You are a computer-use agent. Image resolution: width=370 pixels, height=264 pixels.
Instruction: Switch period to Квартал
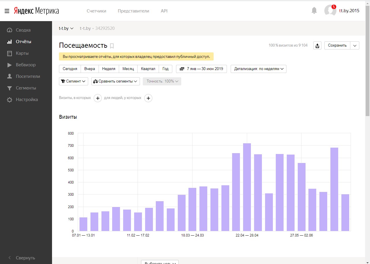148,69
